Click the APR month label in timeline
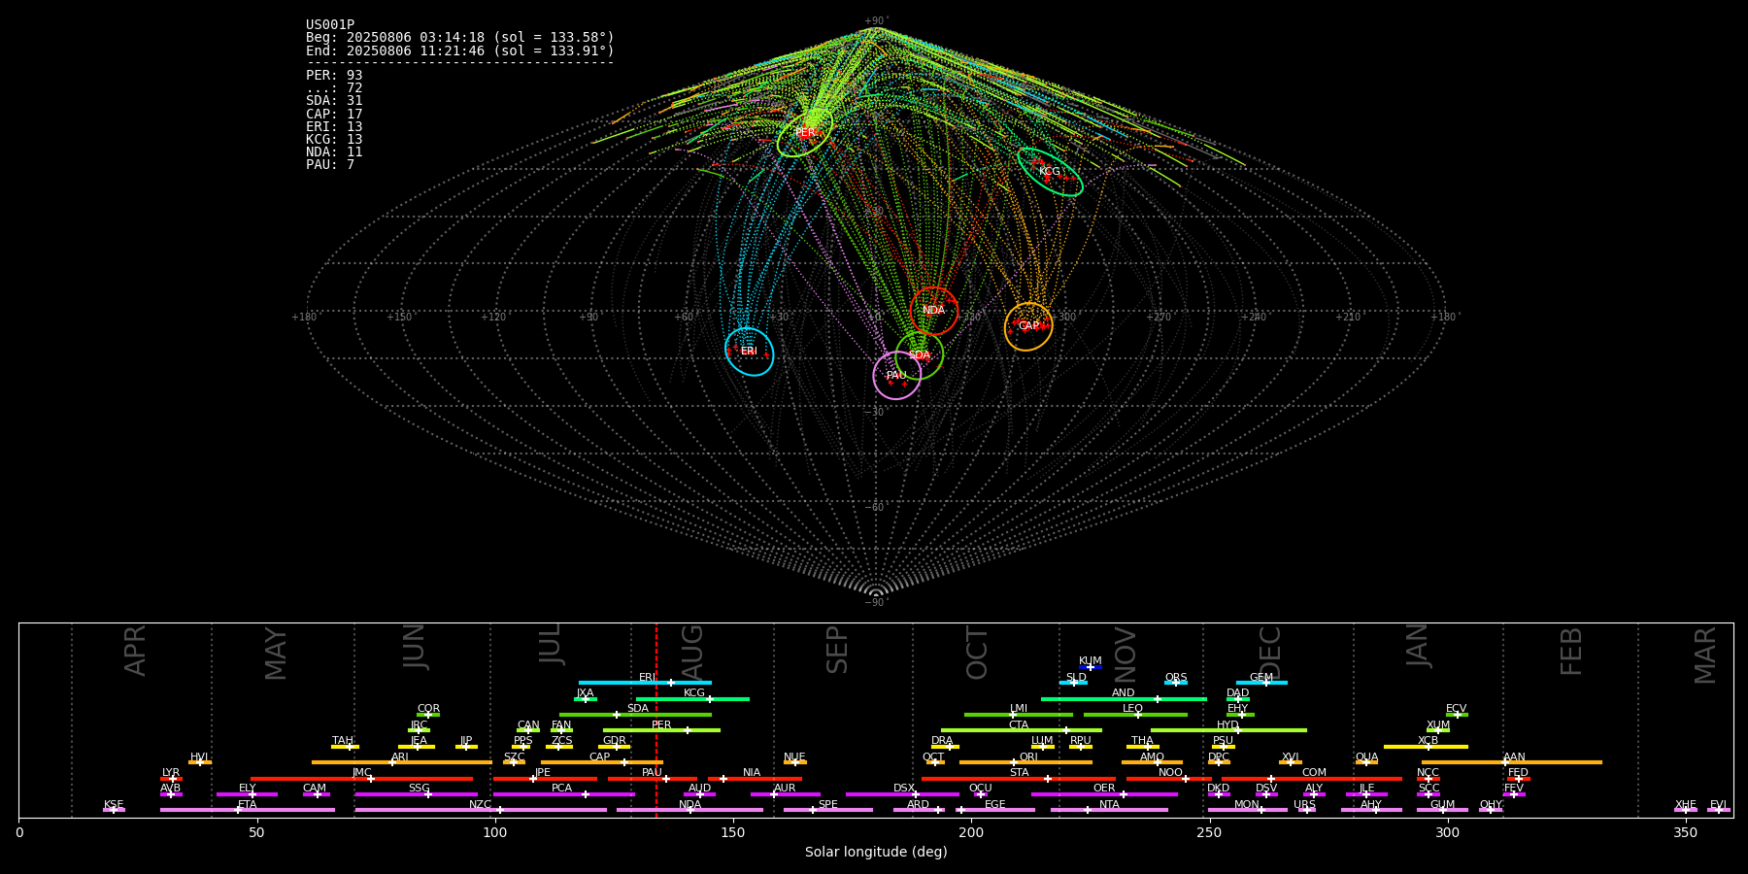The width and height of the screenshot is (1748, 874). click(135, 651)
